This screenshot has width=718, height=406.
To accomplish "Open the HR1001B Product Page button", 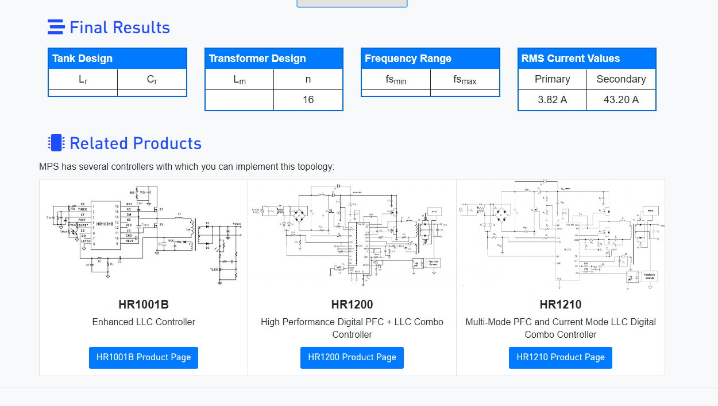I will (x=144, y=357).
